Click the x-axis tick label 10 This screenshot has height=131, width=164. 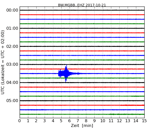pos(103,121)
